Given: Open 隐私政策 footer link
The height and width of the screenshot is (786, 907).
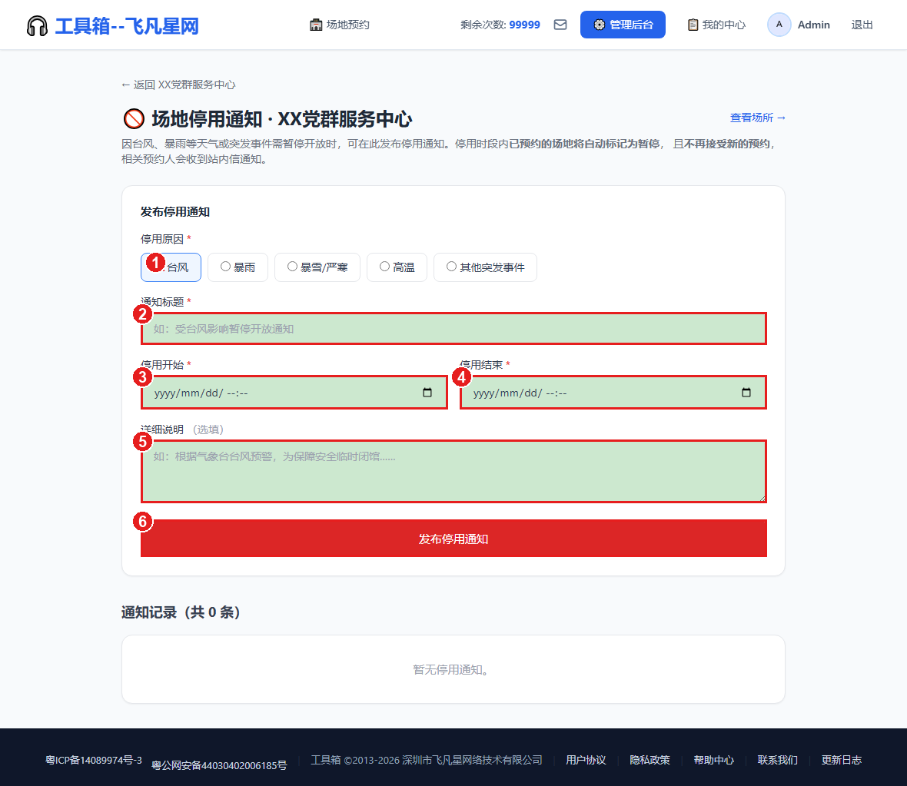Looking at the screenshot, I should pos(650,760).
